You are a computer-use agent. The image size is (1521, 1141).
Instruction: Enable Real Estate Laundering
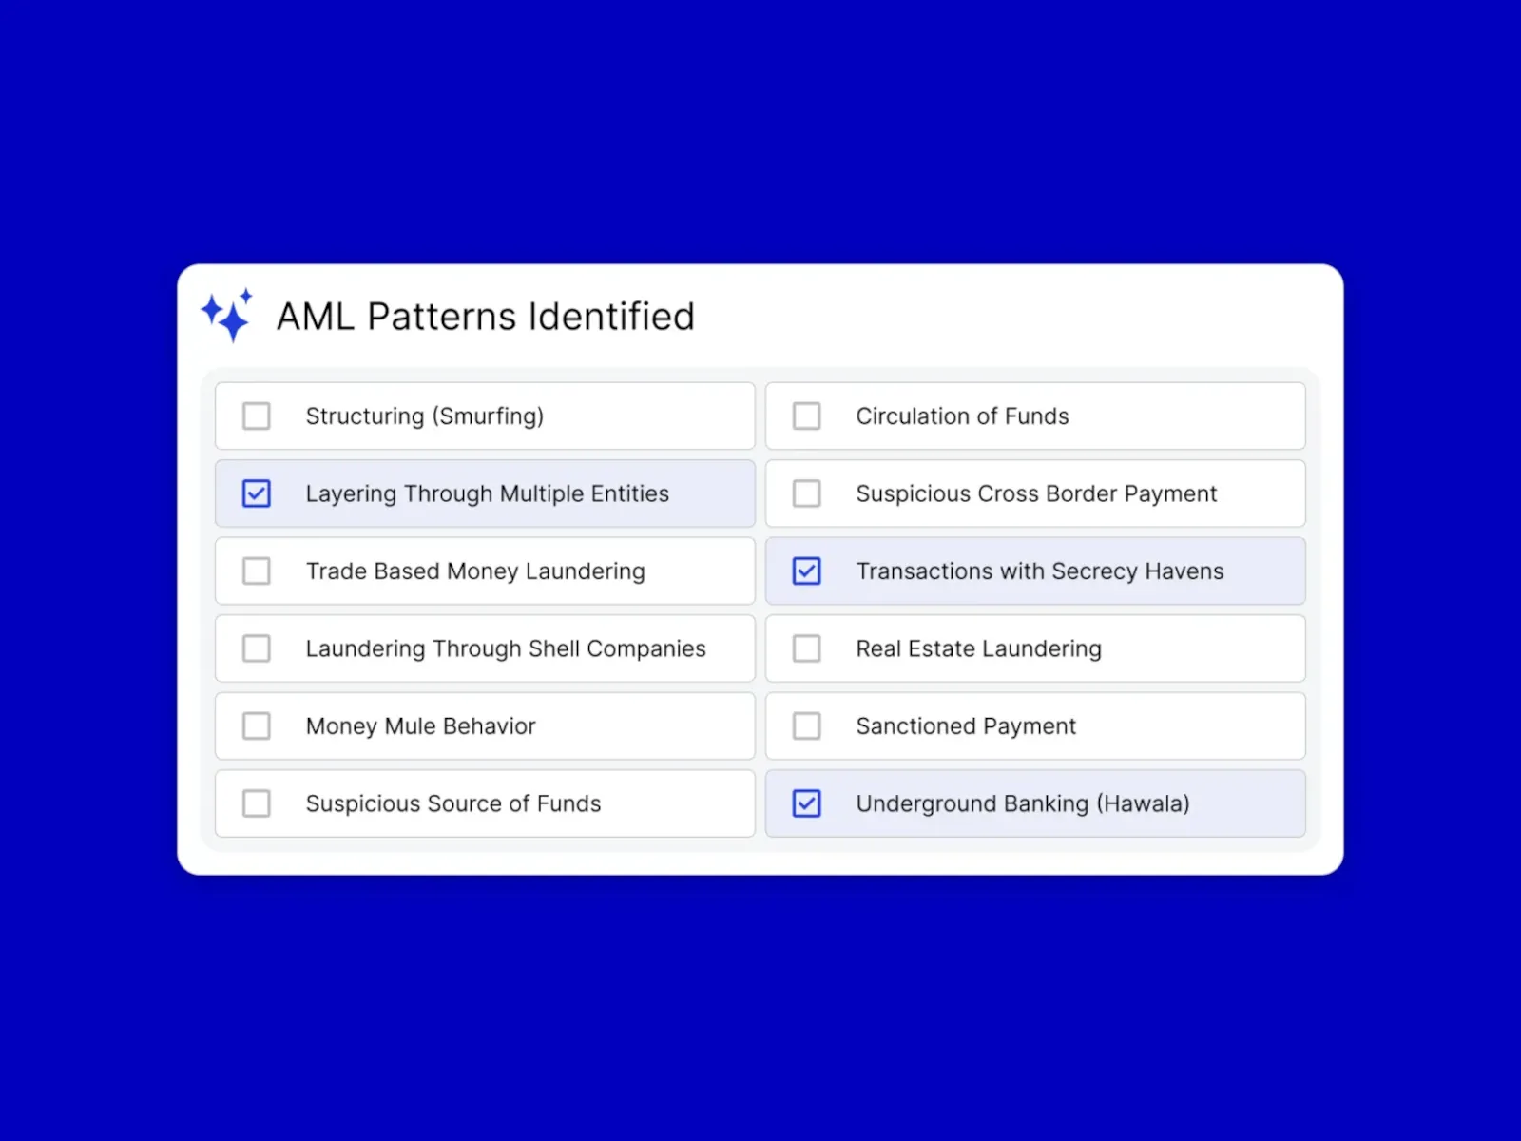pyautogui.click(x=807, y=648)
